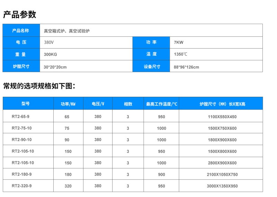Image resolution: width=277 pixels, height=197 pixels.
Task: Click the 相数 column header
Action: [128, 104]
